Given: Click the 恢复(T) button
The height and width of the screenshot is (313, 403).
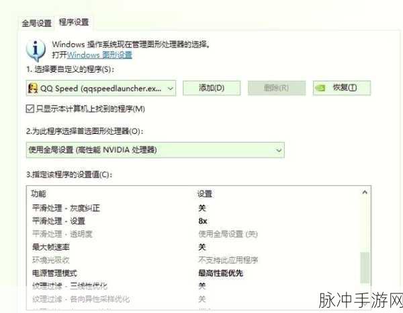Looking at the screenshot, I should click(x=342, y=88).
